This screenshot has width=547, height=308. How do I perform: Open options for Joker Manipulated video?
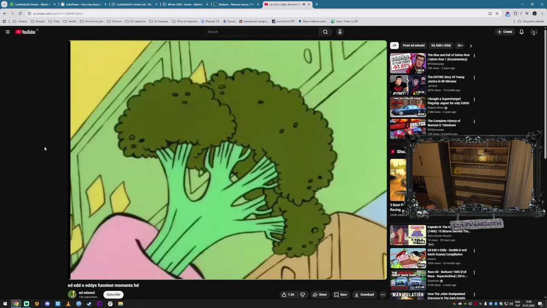474,294
